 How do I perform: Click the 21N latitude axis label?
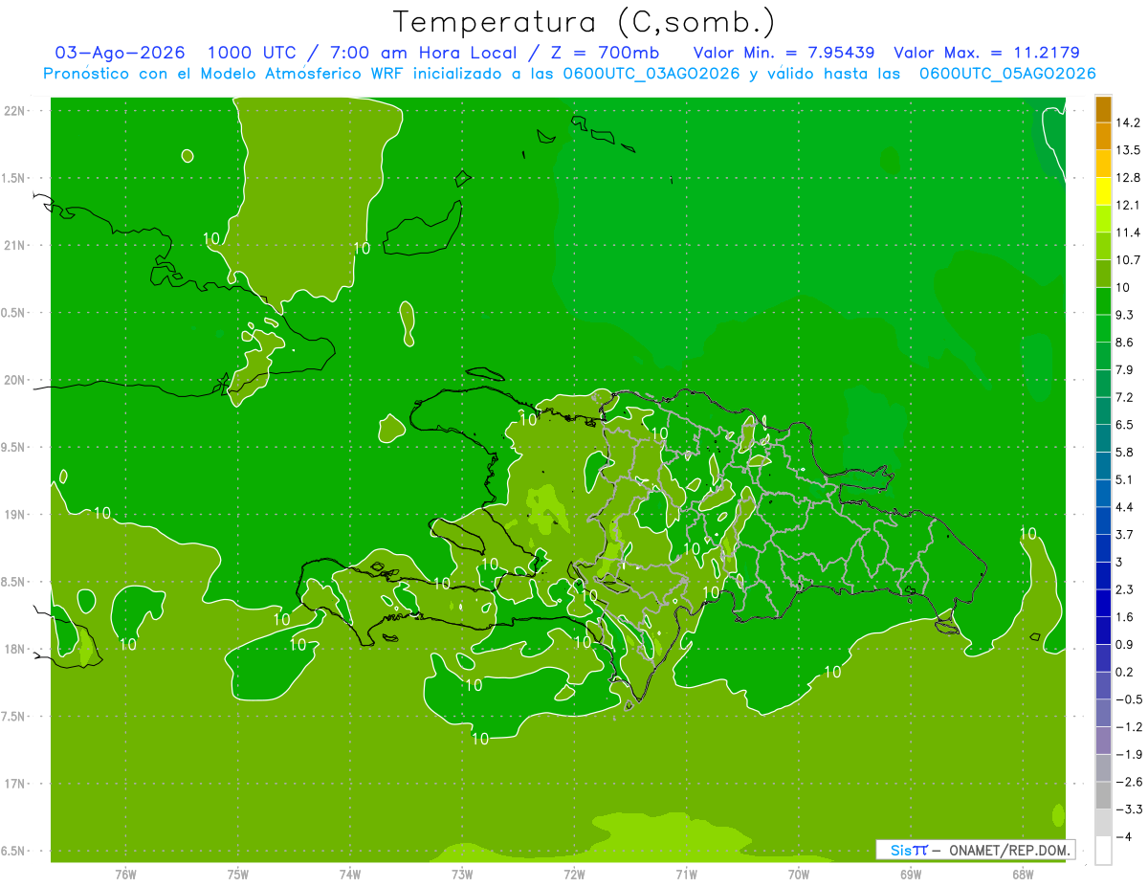pos(16,245)
